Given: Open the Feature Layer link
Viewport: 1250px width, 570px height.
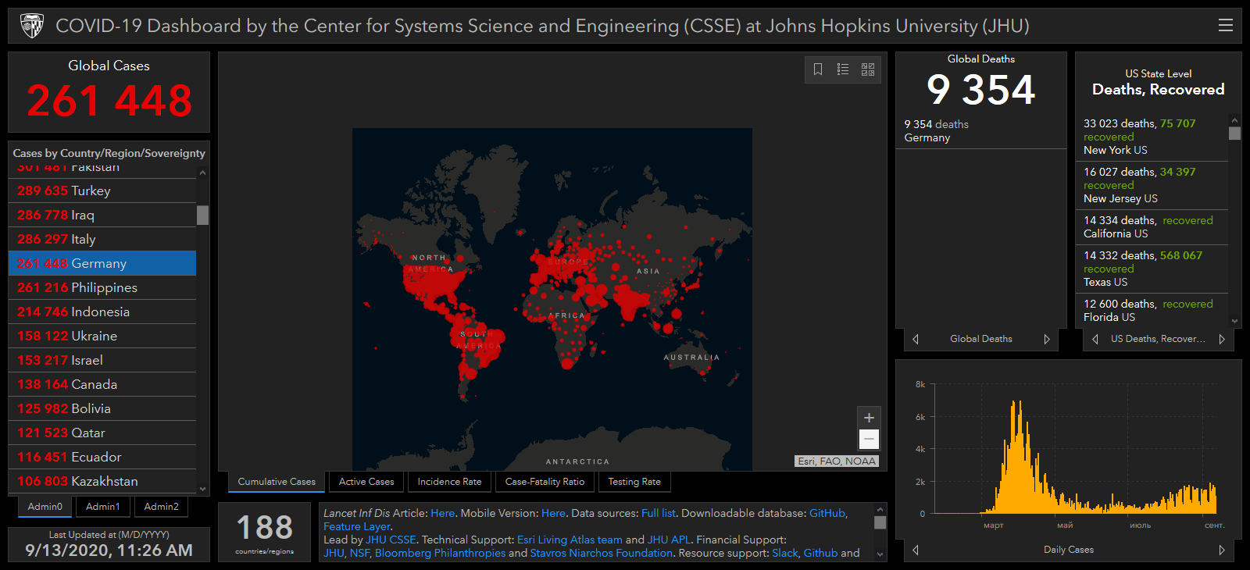Looking at the screenshot, I should point(356,526).
